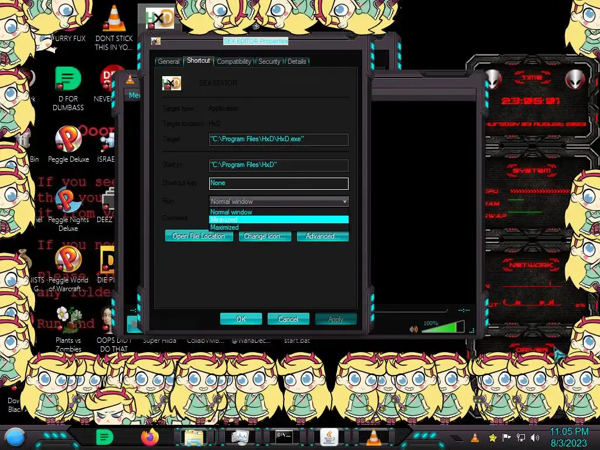Image resolution: width=600 pixels, height=450 pixels.
Task: Select the Peggle Nights Deluxe desktop icon
Action: tap(68, 210)
